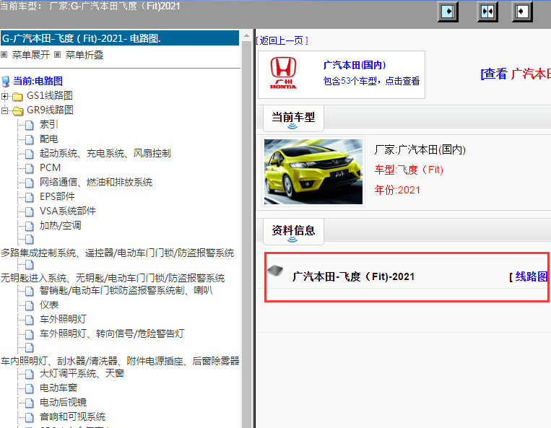Open 网络通信、燃油和排放系统 item
This screenshot has height=428, width=551.
tap(96, 182)
